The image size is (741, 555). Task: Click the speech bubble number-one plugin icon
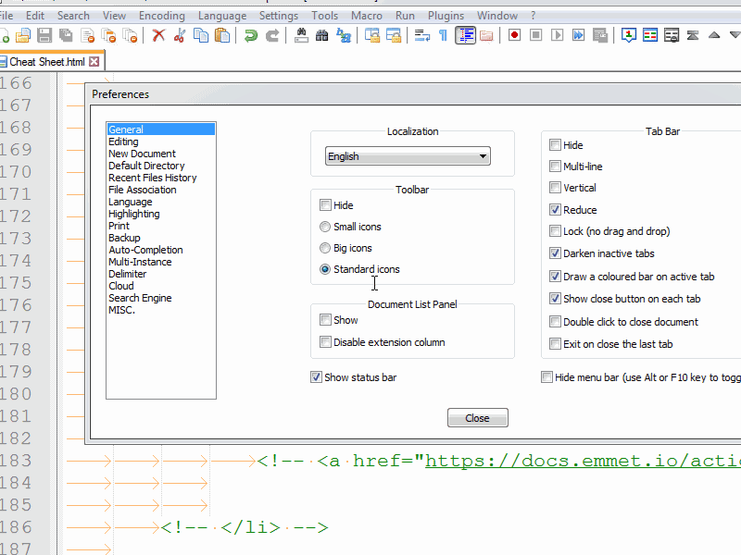(x=629, y=35)
